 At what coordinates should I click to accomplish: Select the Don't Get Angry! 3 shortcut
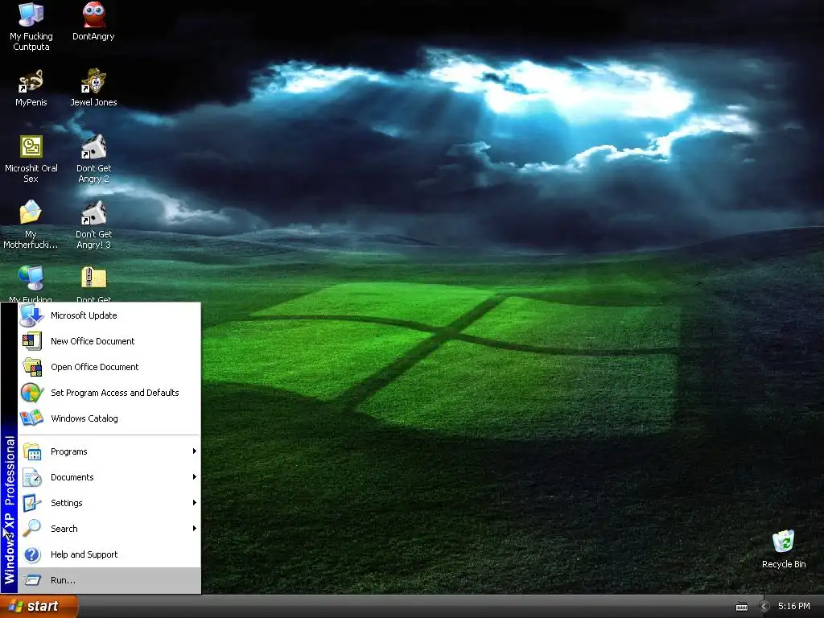tap(93, 224)
